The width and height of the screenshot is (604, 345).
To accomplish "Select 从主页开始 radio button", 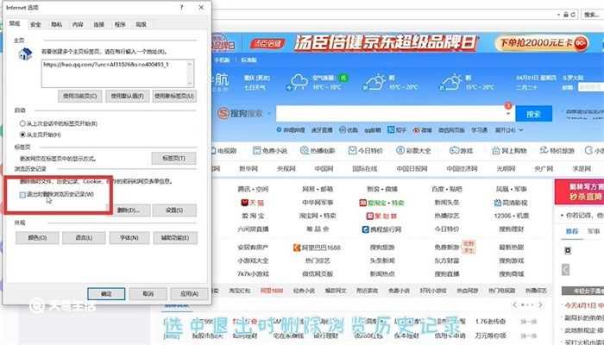I will (x=22, y=135).
